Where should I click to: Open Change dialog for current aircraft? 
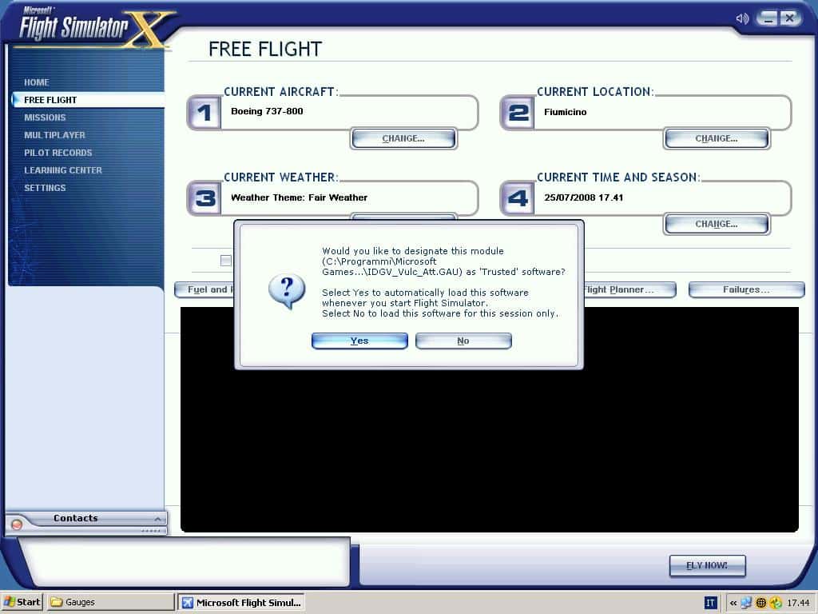403,138
